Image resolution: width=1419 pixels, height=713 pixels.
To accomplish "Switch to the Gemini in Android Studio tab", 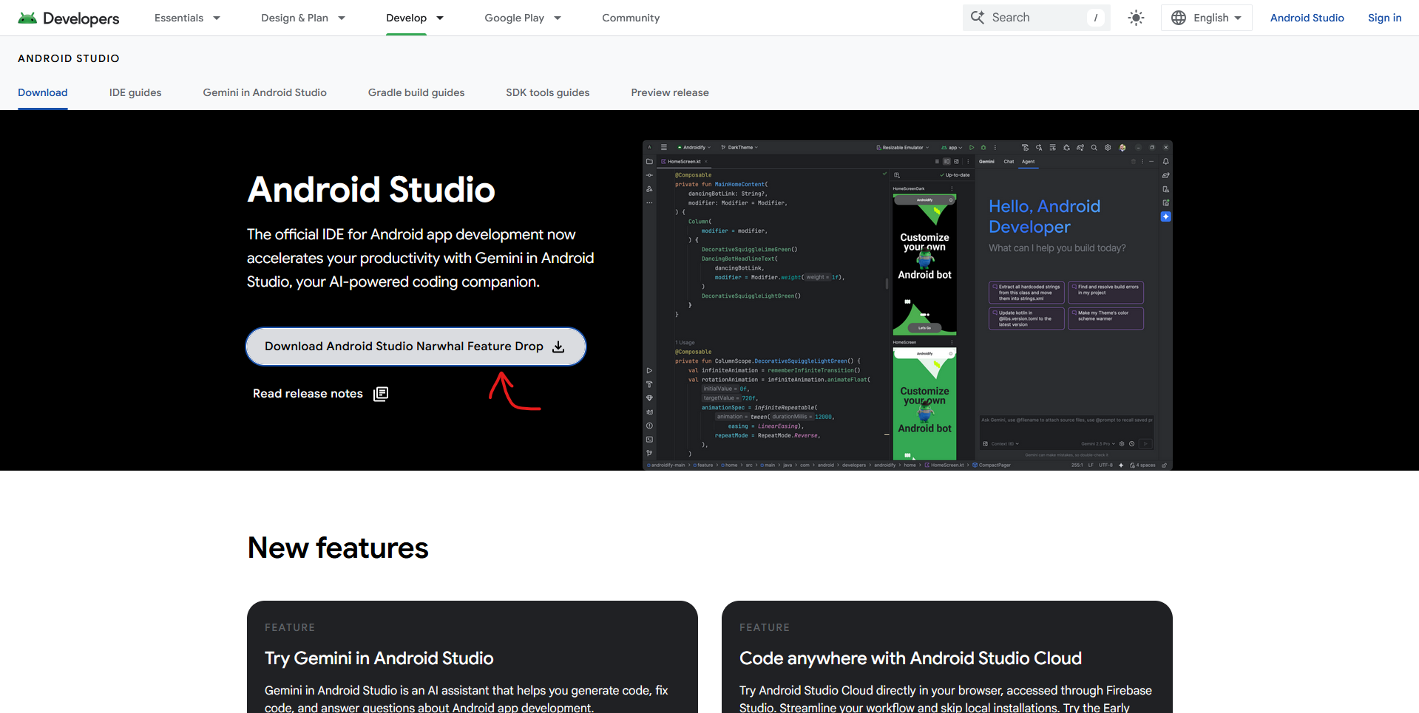I will click(x=264, y=92).
